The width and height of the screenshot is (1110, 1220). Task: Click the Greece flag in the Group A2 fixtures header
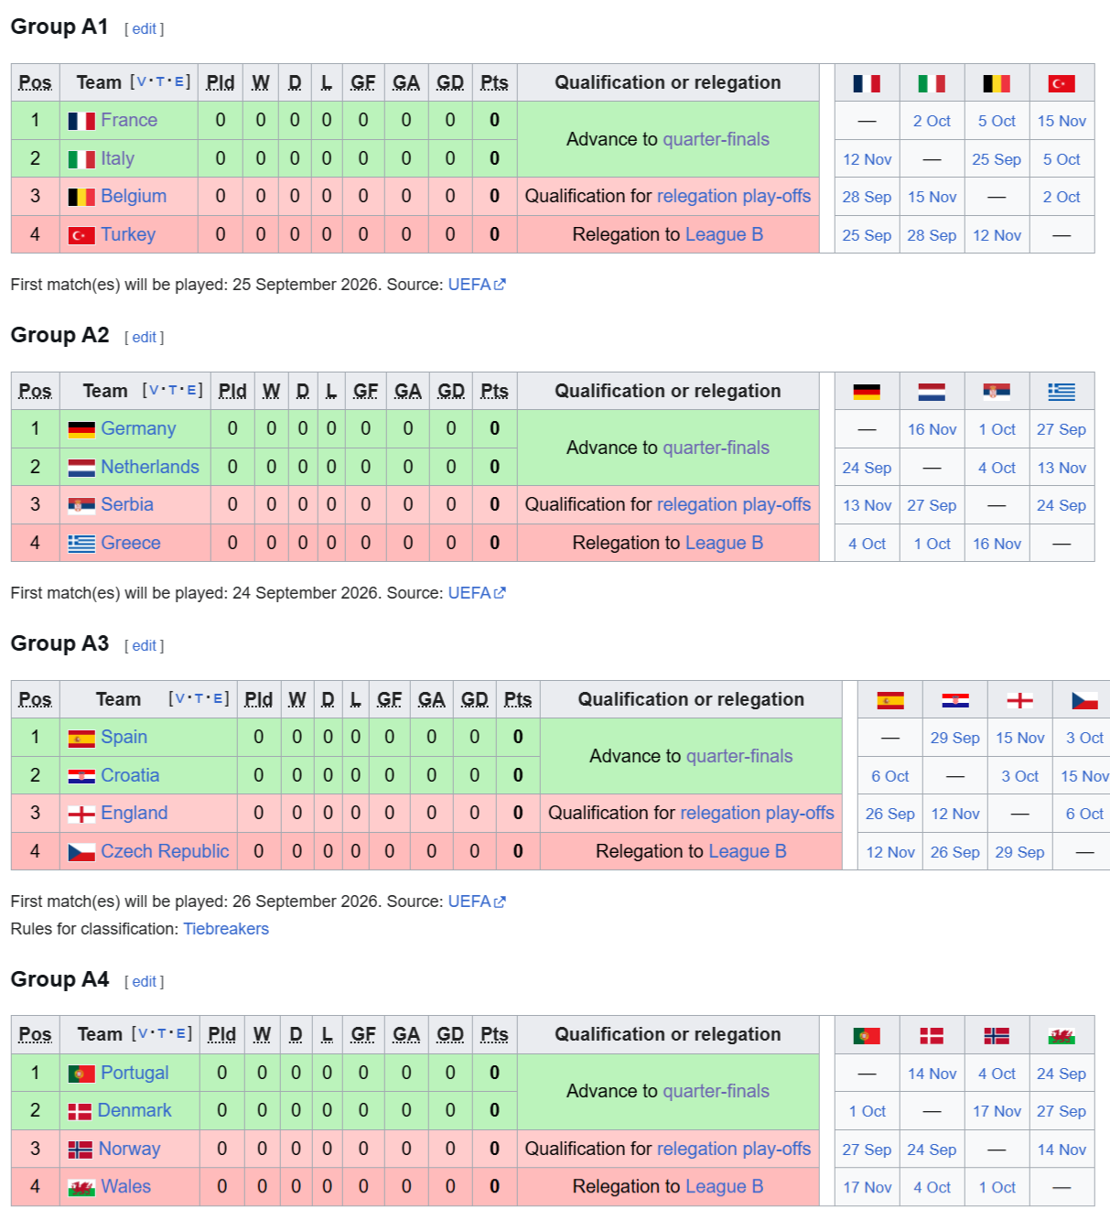coord(1062,392)
